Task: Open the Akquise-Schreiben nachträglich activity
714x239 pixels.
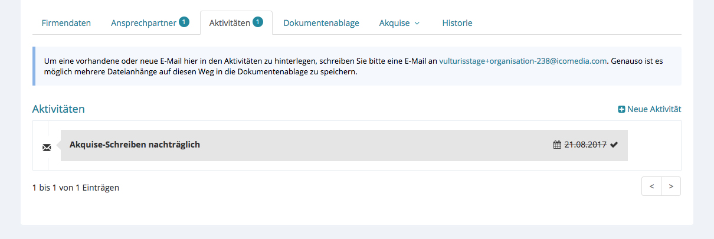Action: coord(135,145)
